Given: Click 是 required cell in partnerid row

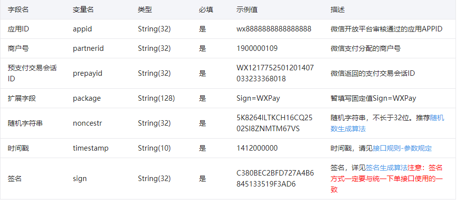Looking at the screenshot, I should 203,48.
